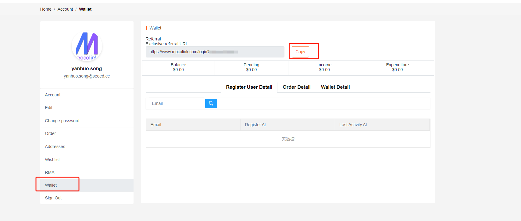Open Account in the sidebar menu
521x221 pixels.
(53, 95)
